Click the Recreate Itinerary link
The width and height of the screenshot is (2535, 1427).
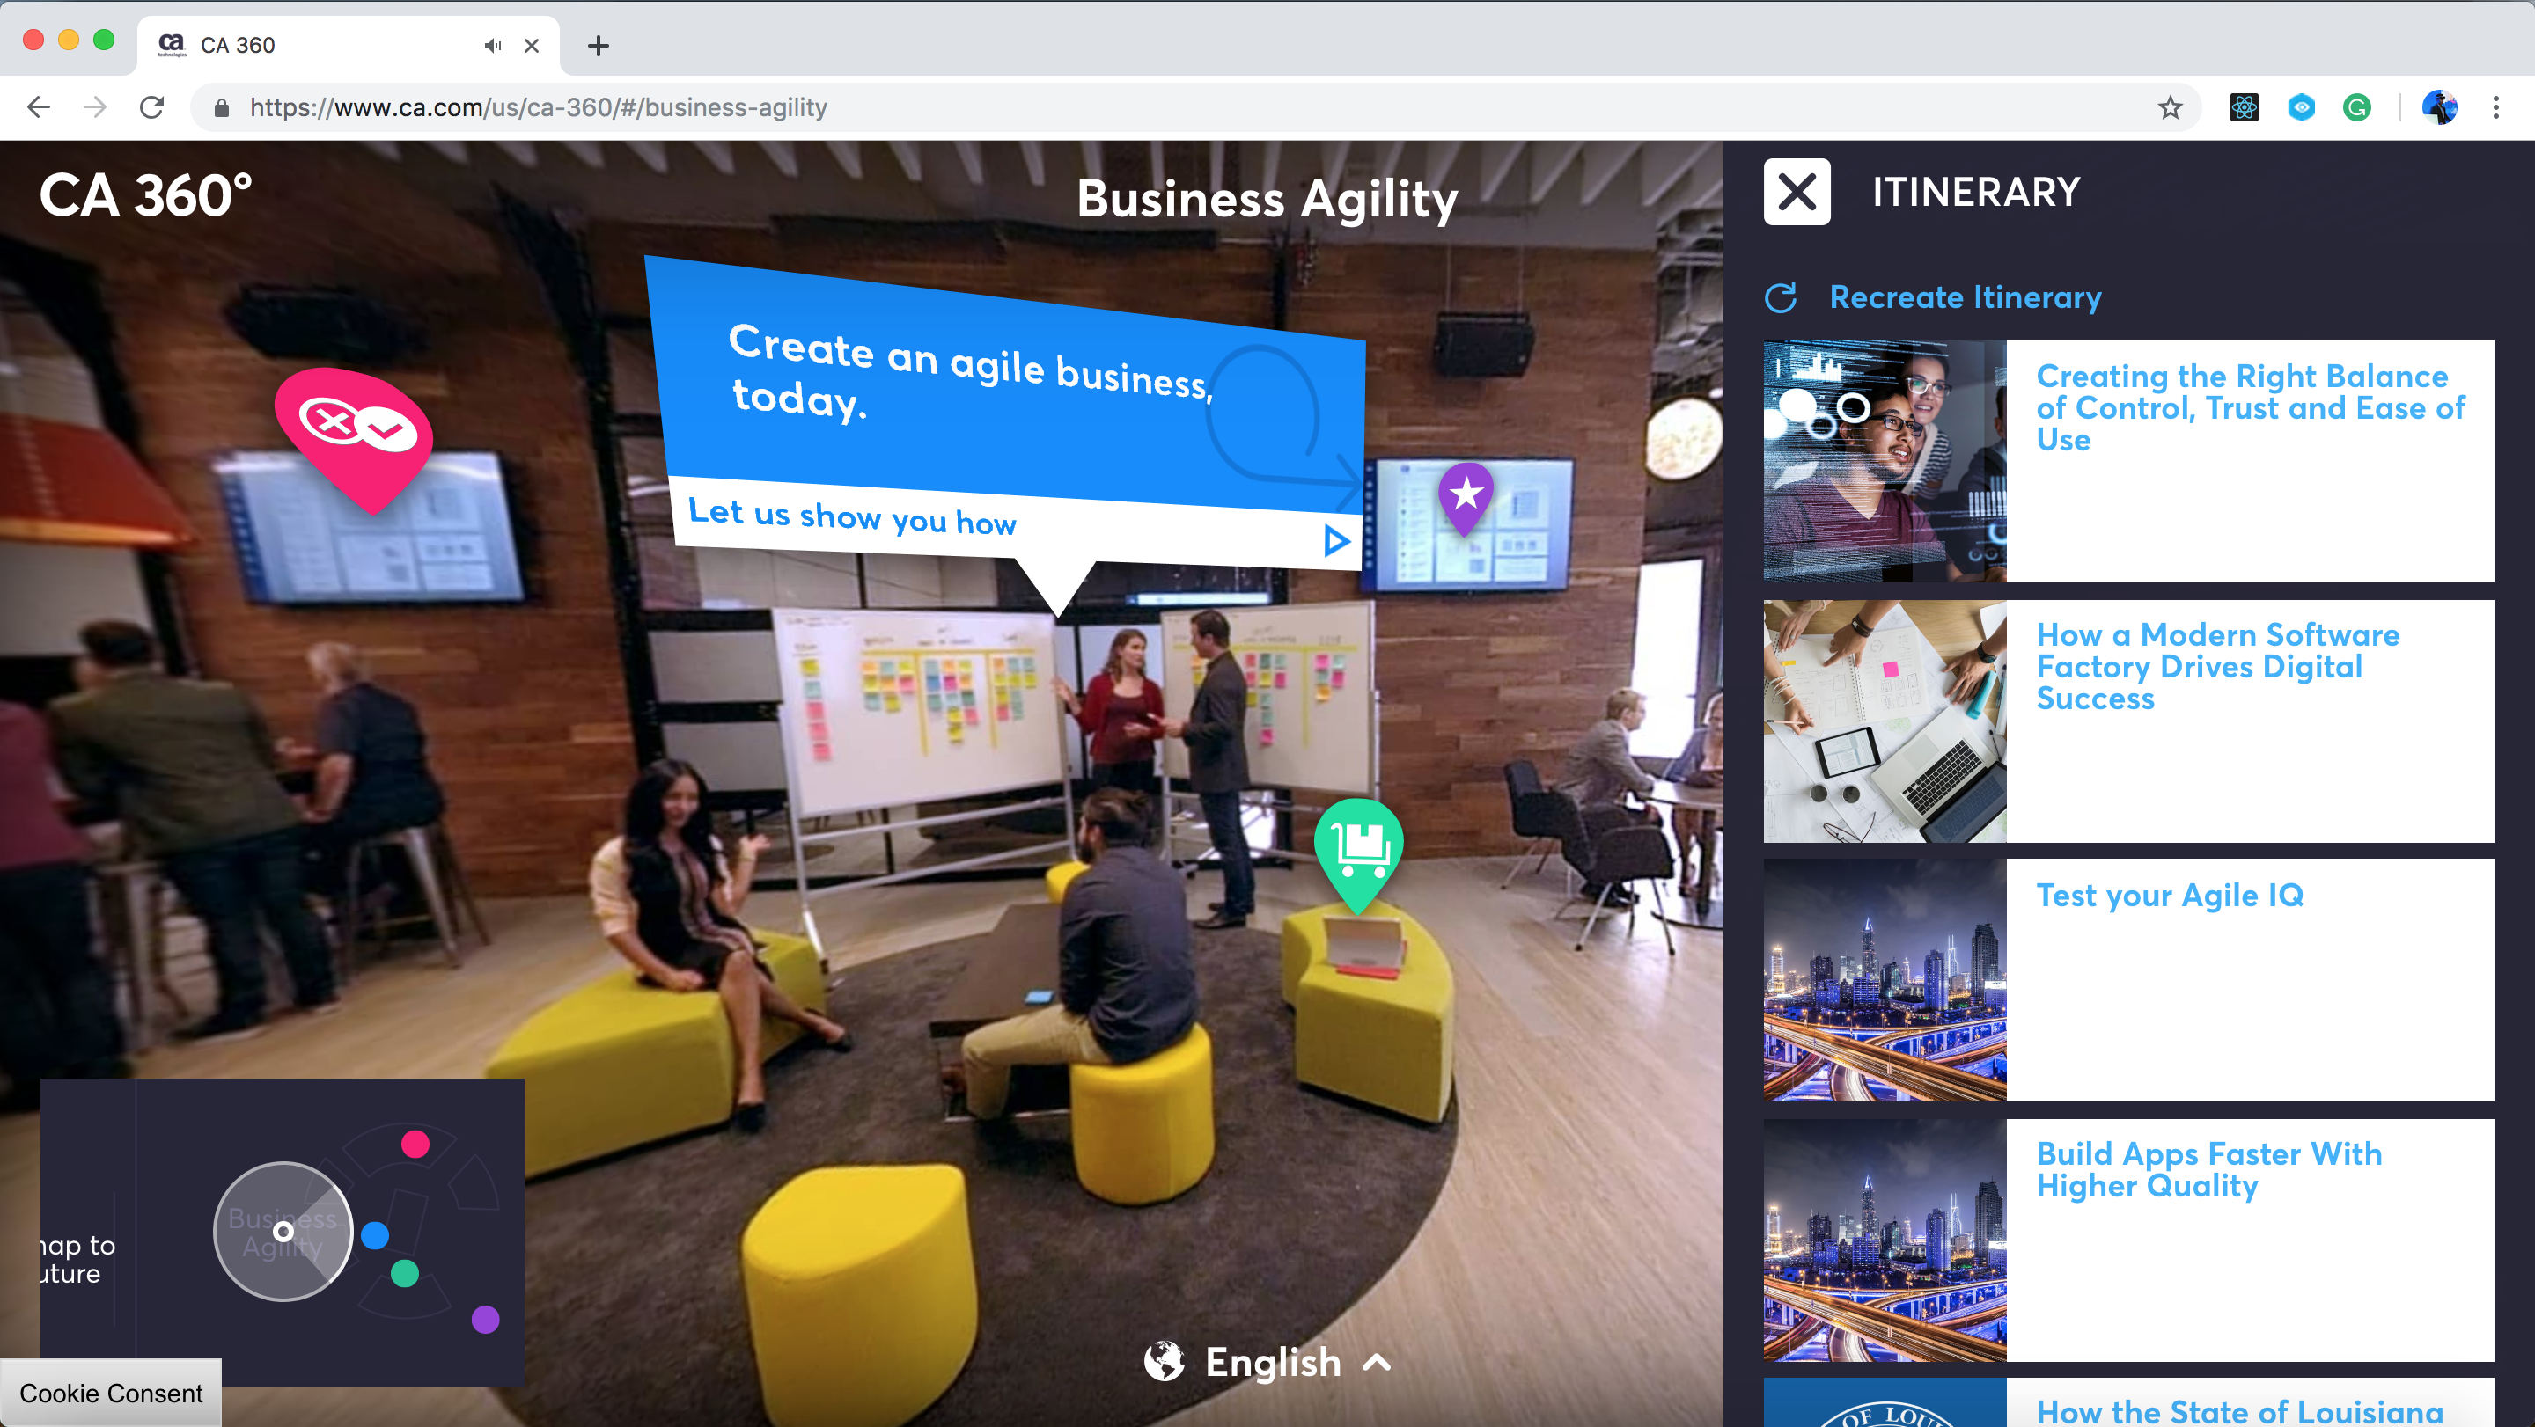click(1966, 297)
